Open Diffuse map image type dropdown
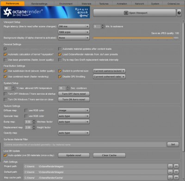Screen dimensions: 185x181 tap(74, 110)
